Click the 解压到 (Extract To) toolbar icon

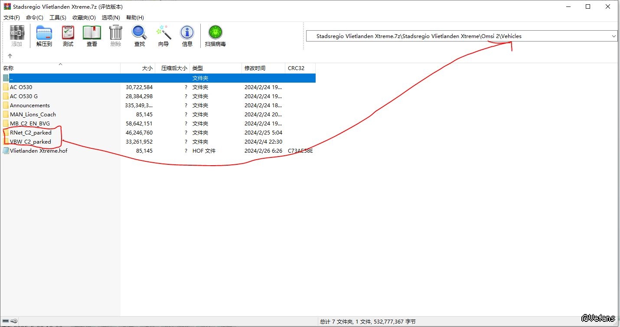point(44,35)
